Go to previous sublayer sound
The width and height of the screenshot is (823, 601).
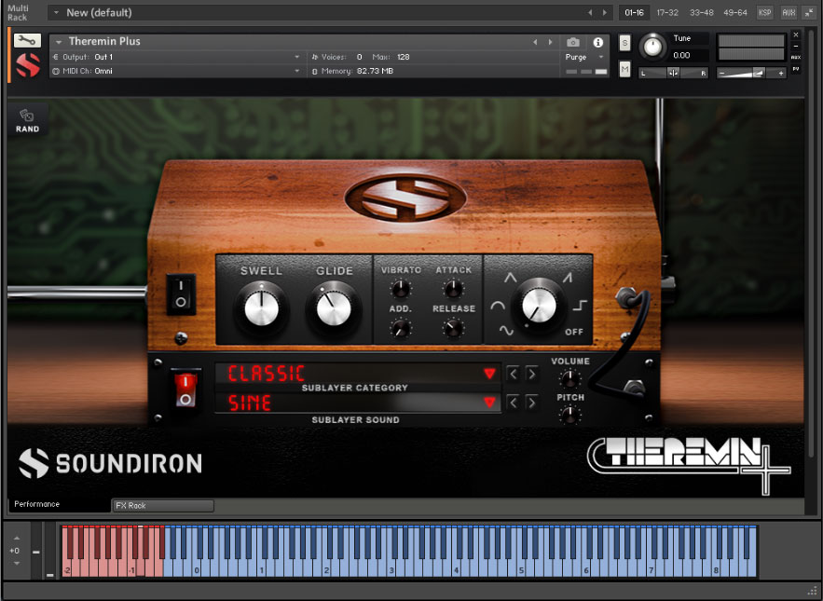pos(514,403)
